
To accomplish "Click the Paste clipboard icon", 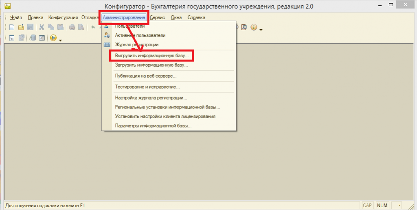I will tap(61, 28).
